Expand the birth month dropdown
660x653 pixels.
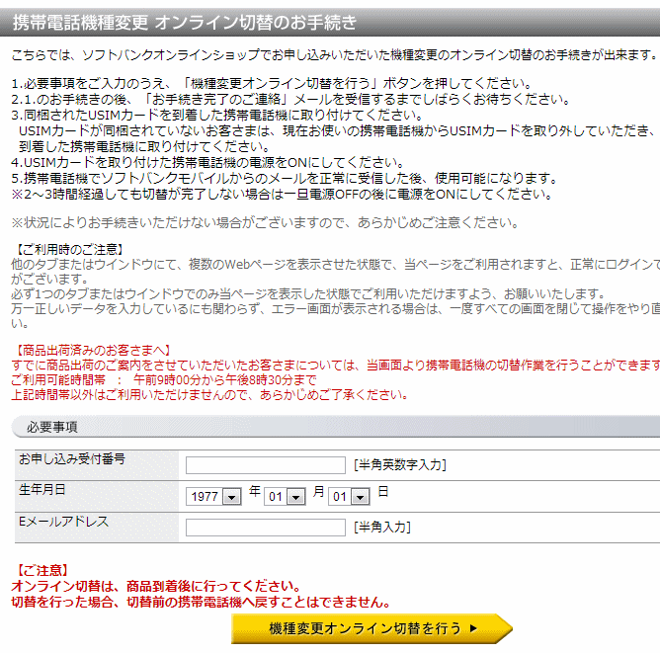click(x=285, y=497)
